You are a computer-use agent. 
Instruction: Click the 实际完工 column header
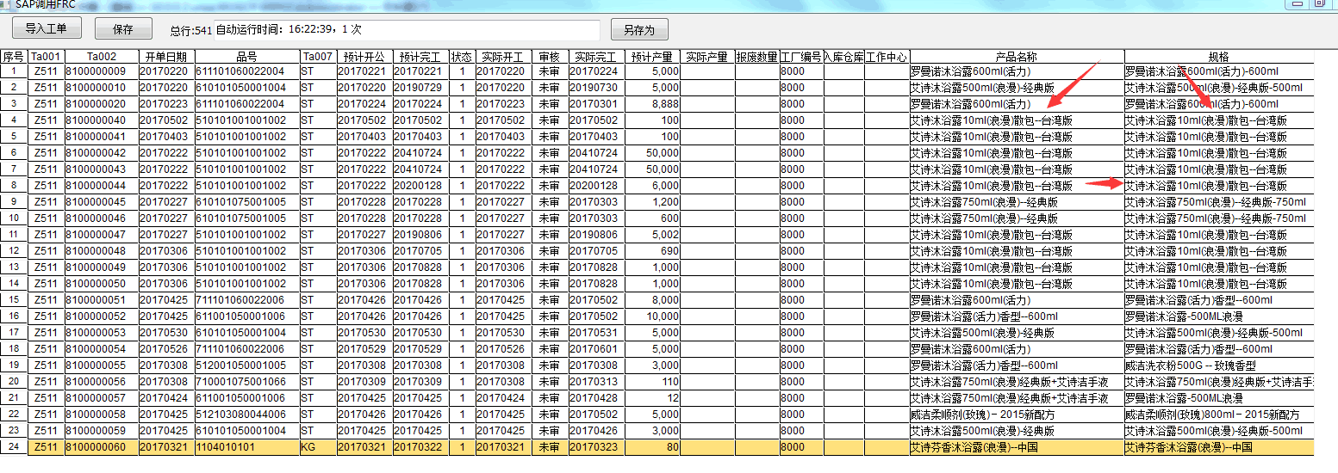(x=596, y=57)
